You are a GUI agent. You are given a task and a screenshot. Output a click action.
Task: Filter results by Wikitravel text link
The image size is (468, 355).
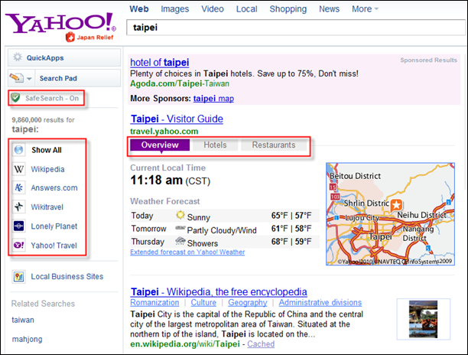click(47, 207)
